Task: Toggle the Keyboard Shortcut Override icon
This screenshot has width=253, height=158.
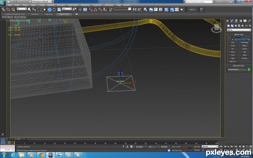Action: pyautogui.click(x=85, y=10)
